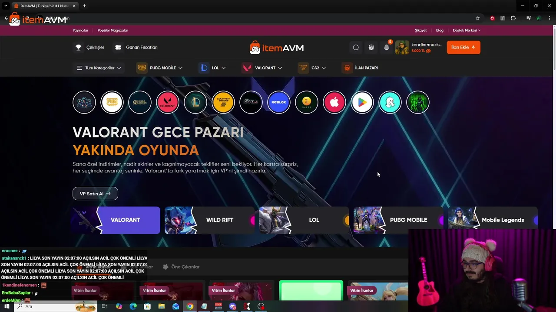Open Günün Fırsatları menu item
Viewport: 556px width, 312px height.
tap(135, 47)
